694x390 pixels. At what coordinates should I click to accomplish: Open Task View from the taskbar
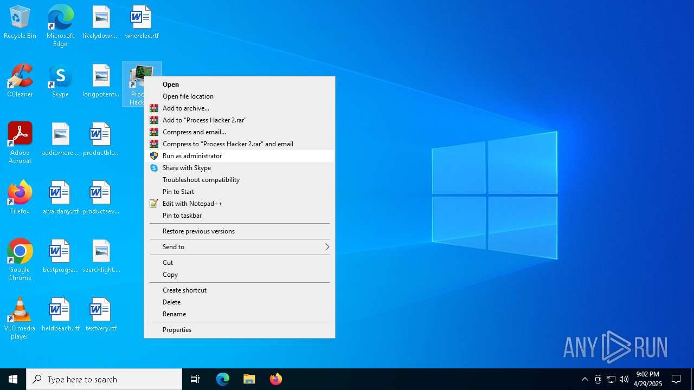tap(195, 379)
